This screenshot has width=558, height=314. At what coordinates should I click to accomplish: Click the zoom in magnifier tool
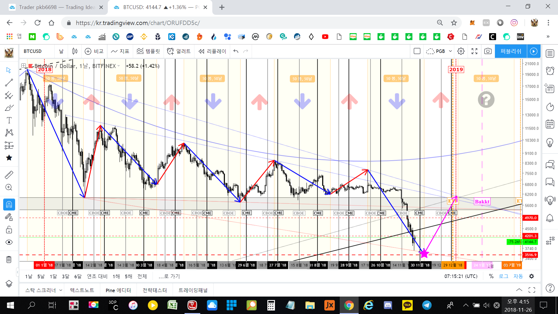(x=9, y=188)
